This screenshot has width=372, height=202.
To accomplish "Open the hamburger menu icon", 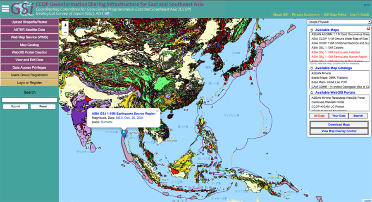I will (x=5, y=9).
